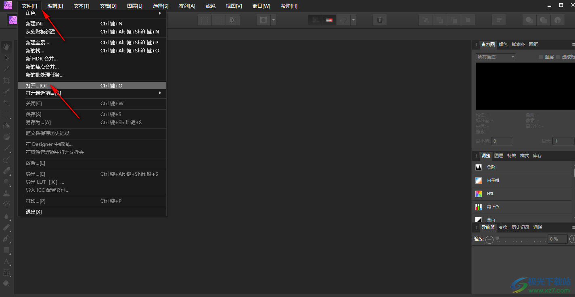Select the blur droplet tool

click(x=7, y=216)
